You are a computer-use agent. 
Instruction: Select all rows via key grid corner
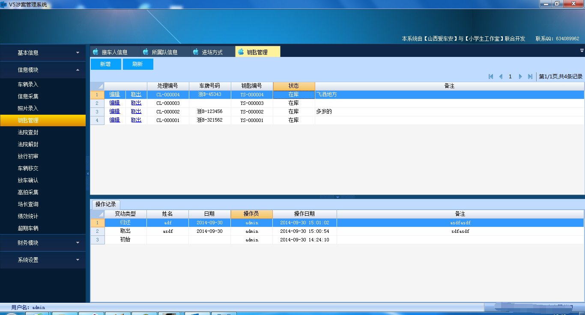point(97,86)
